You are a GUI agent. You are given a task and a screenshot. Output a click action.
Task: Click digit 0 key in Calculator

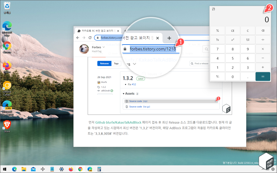pos(233,77)
